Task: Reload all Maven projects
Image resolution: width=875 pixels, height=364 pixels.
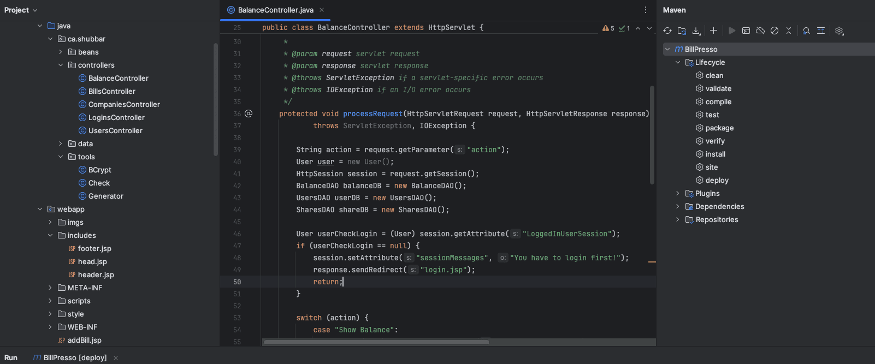Action: 667,31
